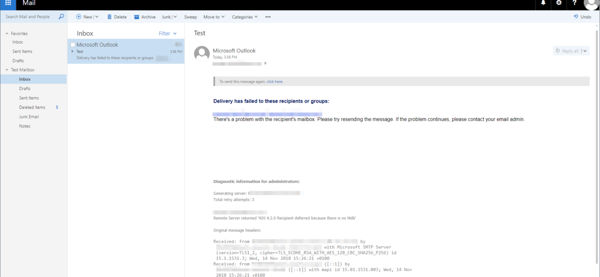This screenshot has width=600, height=277.
Task: Click 'Total retry attempts: 3' line
Action: click(234, 200)
